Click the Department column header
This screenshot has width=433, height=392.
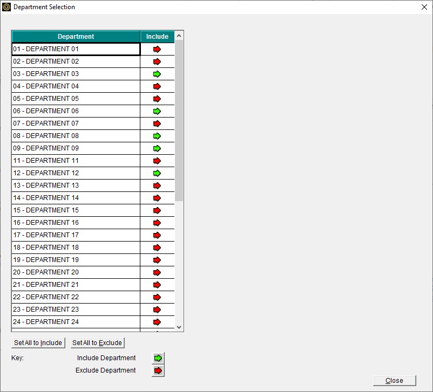[x=76, y=37]
